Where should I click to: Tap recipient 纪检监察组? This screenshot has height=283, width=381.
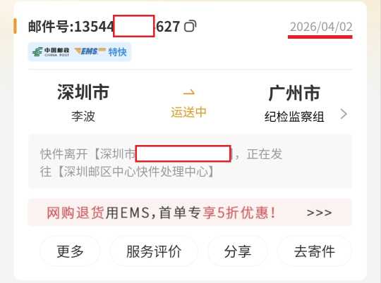[x=294, y=117]
